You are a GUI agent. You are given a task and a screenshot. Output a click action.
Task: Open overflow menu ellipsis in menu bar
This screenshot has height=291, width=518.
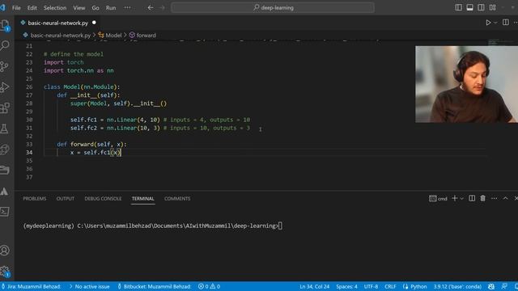[127, 7]
